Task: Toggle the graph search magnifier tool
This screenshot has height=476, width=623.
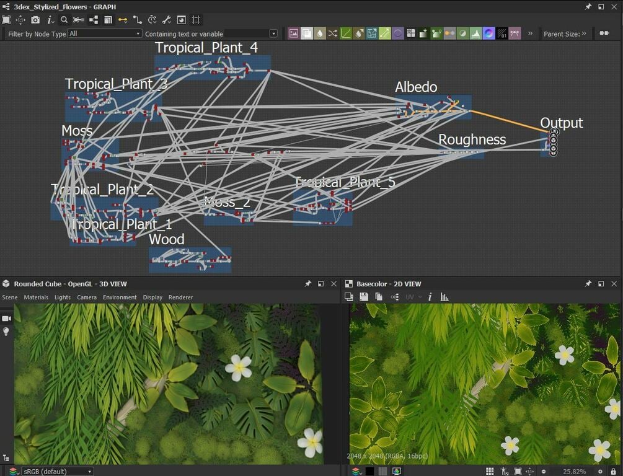Action: pyautogui.click(x=64, y=20)
